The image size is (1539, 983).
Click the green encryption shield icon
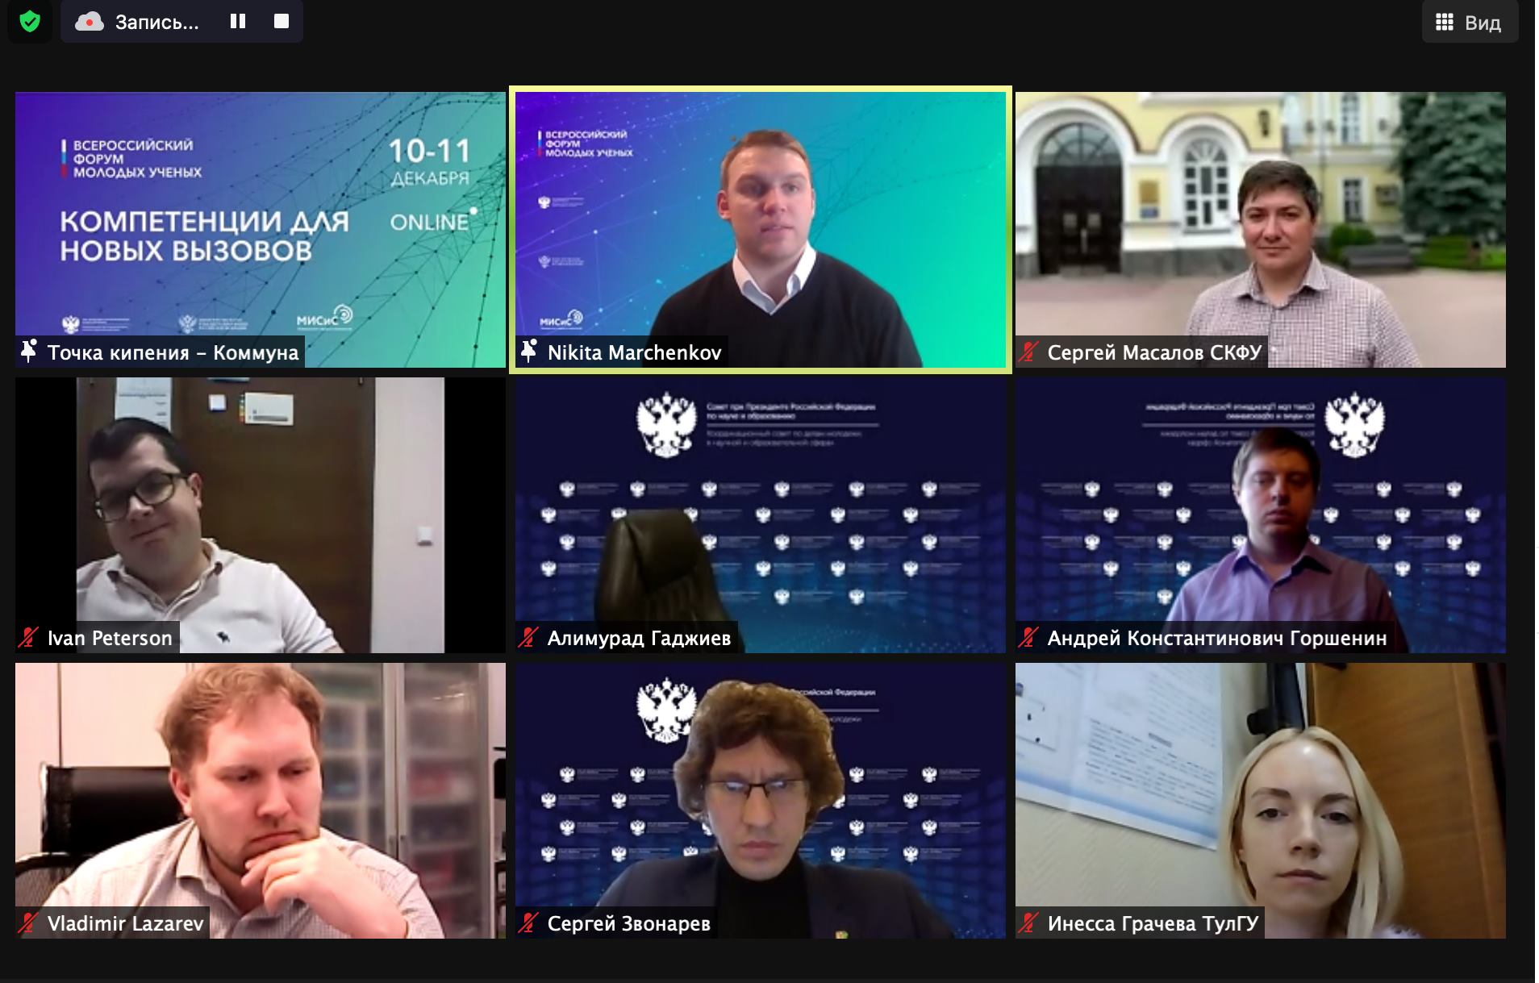click(x=30, y=21)
